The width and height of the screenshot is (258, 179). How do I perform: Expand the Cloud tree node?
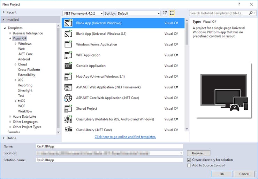tap(15, 64)
